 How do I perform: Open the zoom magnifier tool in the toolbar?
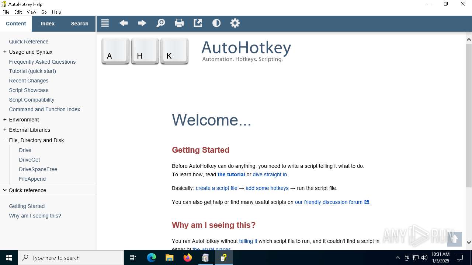pos(161,23)
